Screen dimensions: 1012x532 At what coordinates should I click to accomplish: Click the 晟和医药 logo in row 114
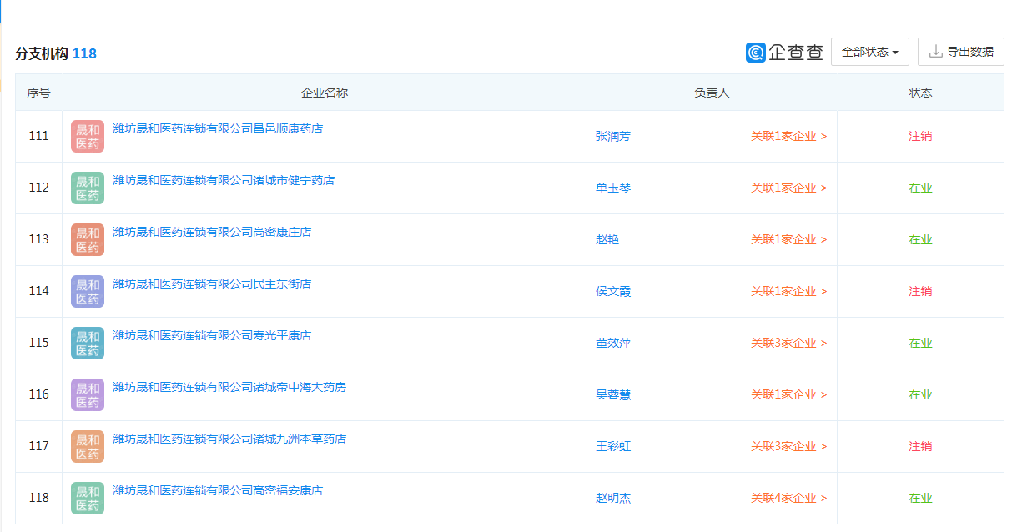pos(88,291)
